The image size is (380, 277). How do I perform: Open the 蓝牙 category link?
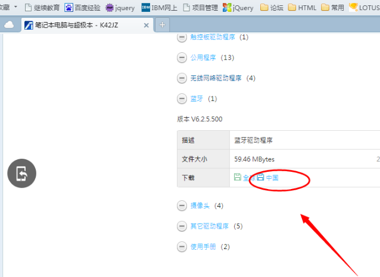click(197, 99)
